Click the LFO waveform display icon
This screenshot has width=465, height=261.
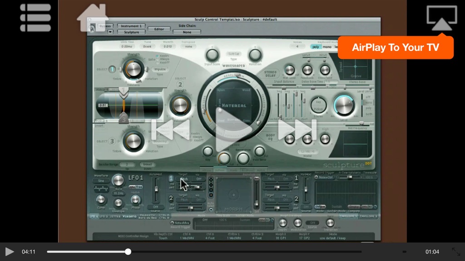point(101,188)
